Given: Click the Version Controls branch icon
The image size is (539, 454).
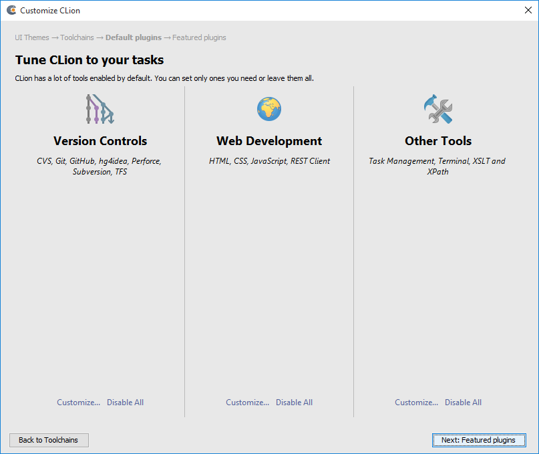Looking at the screenshot, I should [100, 109].
